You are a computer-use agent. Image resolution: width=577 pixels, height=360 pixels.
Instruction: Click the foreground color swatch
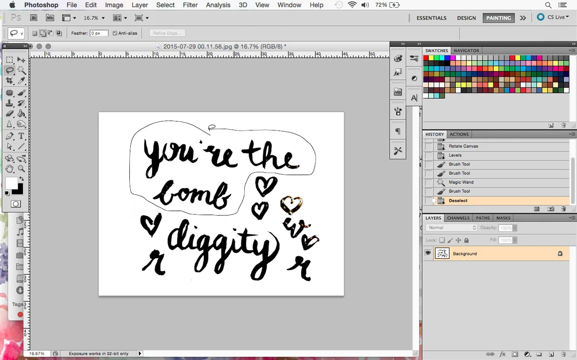pyautogui.click(x=11, y=183)
